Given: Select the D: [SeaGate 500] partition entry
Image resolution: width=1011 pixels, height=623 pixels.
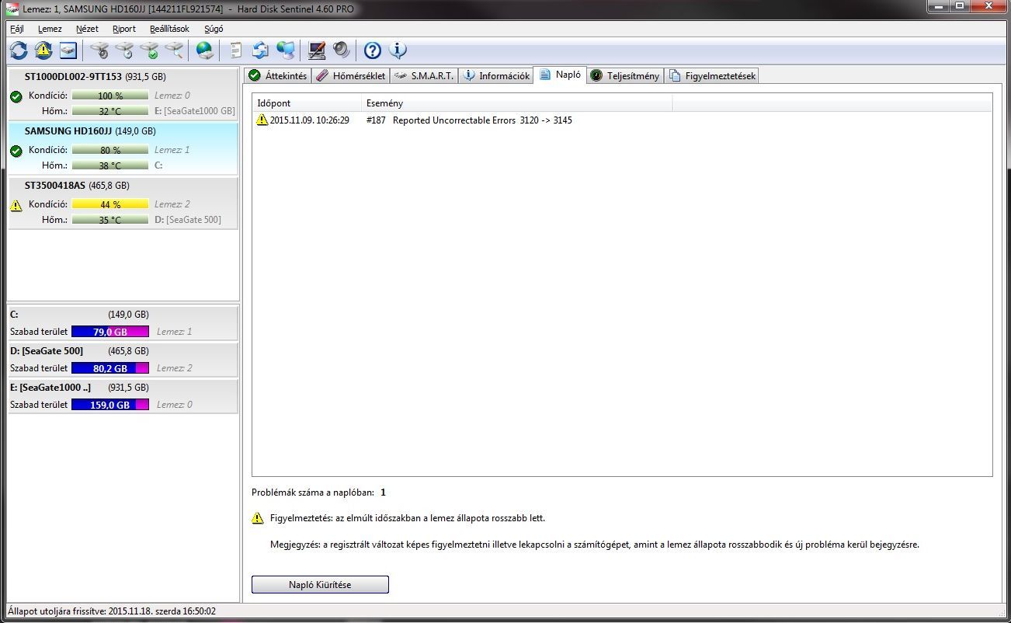Looking at the screenshot, I should pos(123,360).
